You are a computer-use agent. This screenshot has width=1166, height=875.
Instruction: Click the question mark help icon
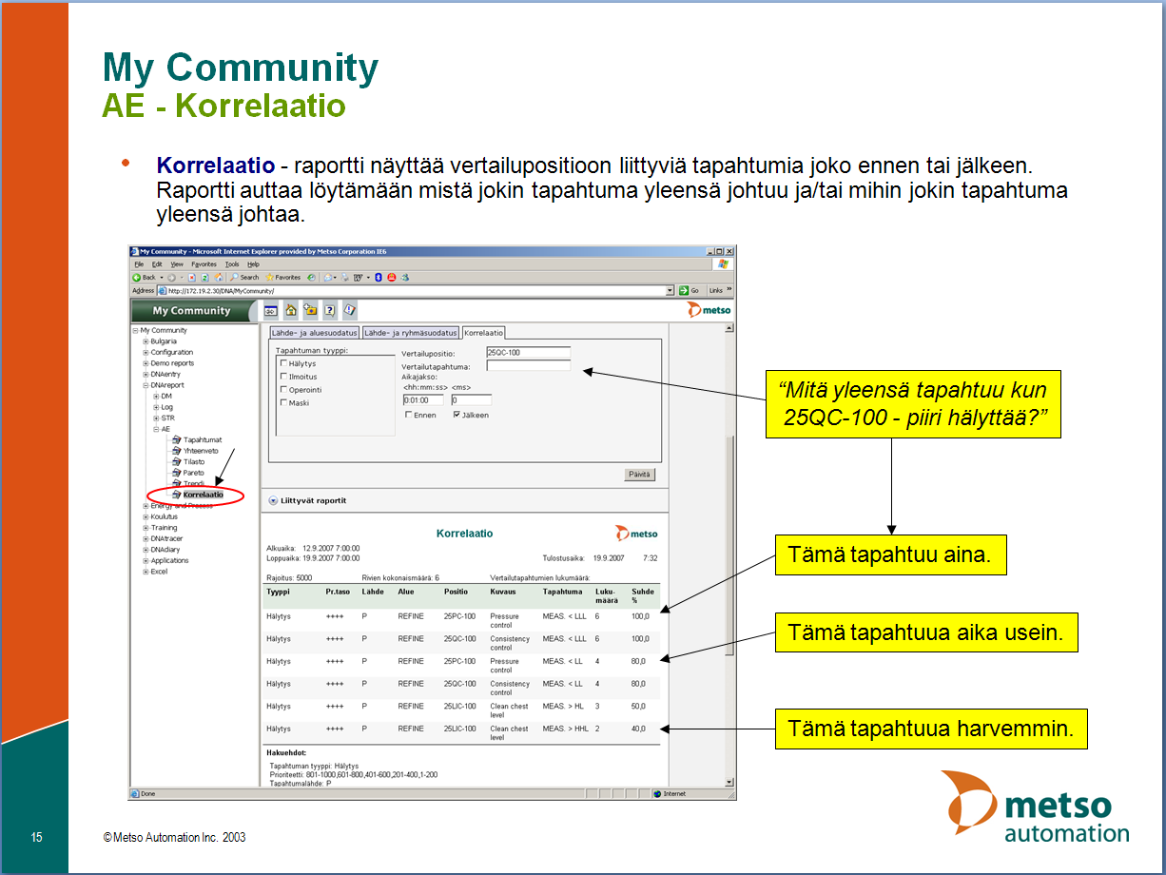click(330, 310)
